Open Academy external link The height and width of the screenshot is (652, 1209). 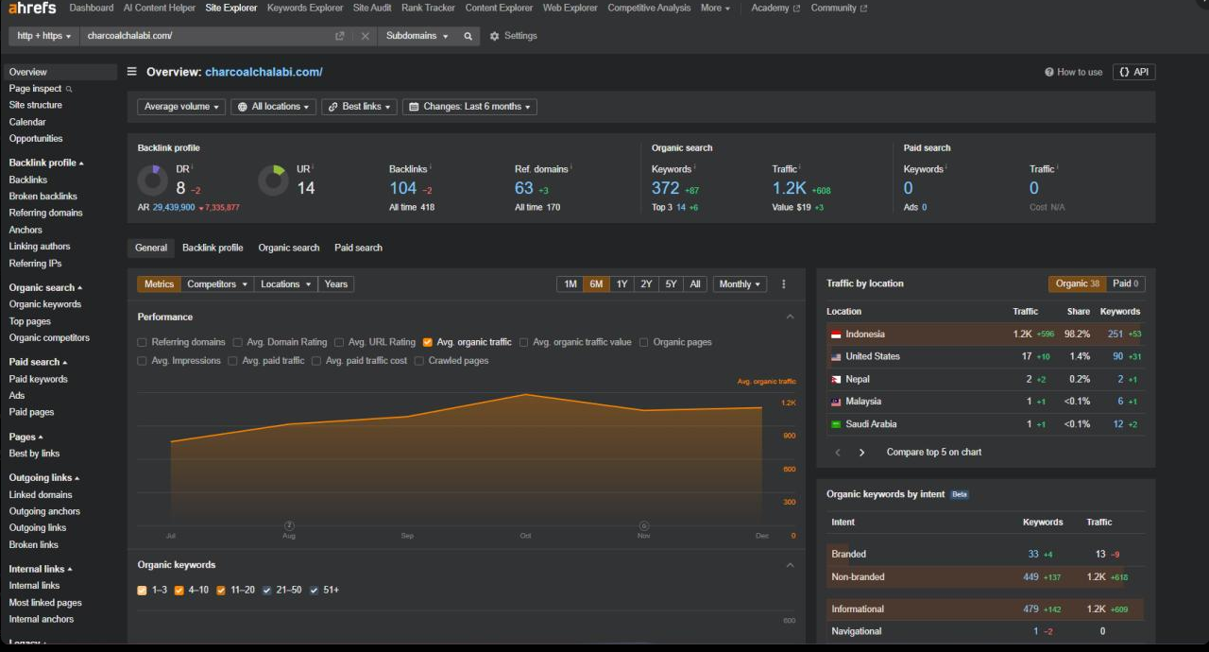[x=775, y=8]
